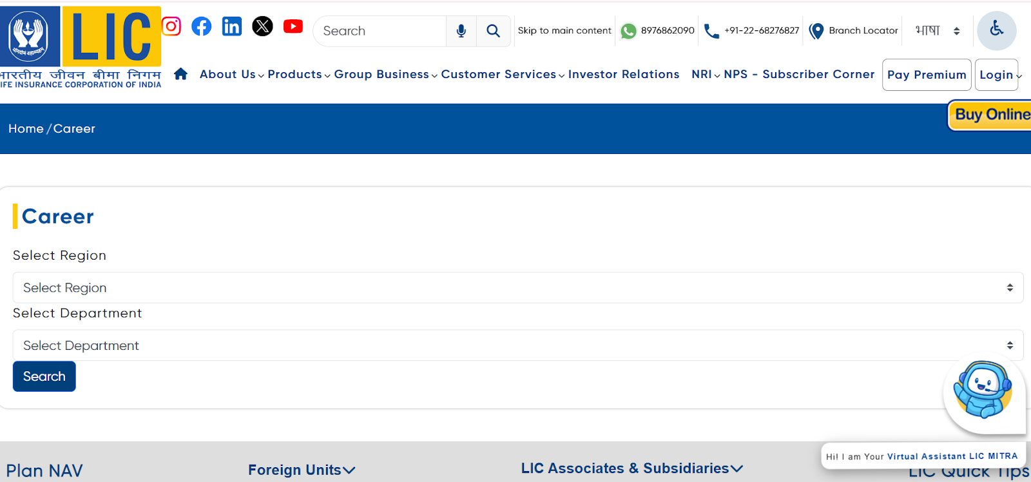
Task: Click the 8976862090 WhatsApp number
Action: coord(668,30)
